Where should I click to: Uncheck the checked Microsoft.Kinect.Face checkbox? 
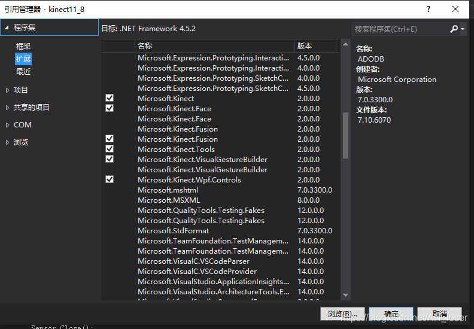[x=110, y=108]
